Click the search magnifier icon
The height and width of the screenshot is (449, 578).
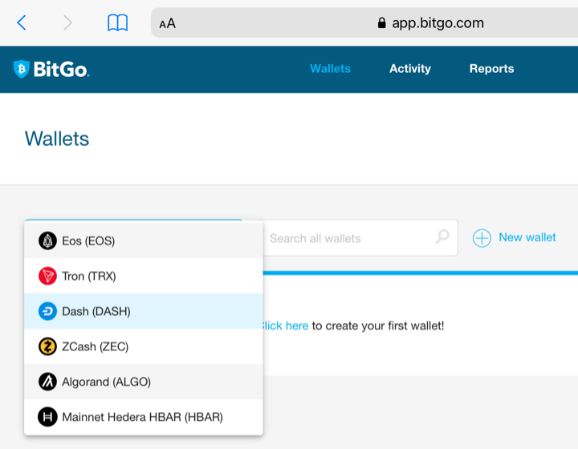click(x=442, y=237)
